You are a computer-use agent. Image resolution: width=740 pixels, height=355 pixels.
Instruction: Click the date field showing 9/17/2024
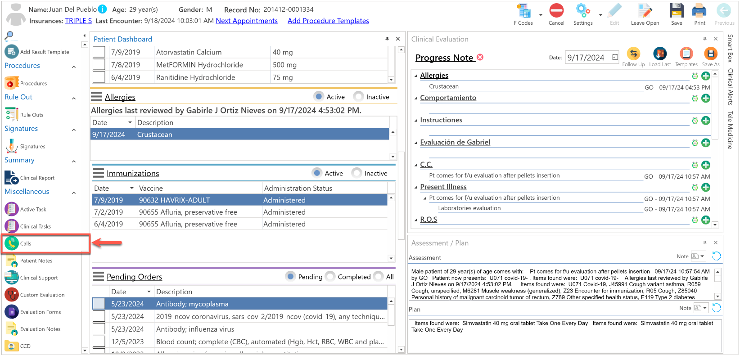[592, 57]
